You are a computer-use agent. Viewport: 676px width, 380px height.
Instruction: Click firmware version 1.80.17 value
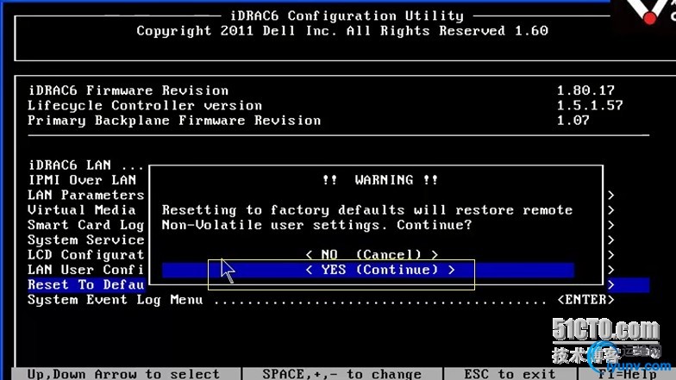(x=585, y=90)
